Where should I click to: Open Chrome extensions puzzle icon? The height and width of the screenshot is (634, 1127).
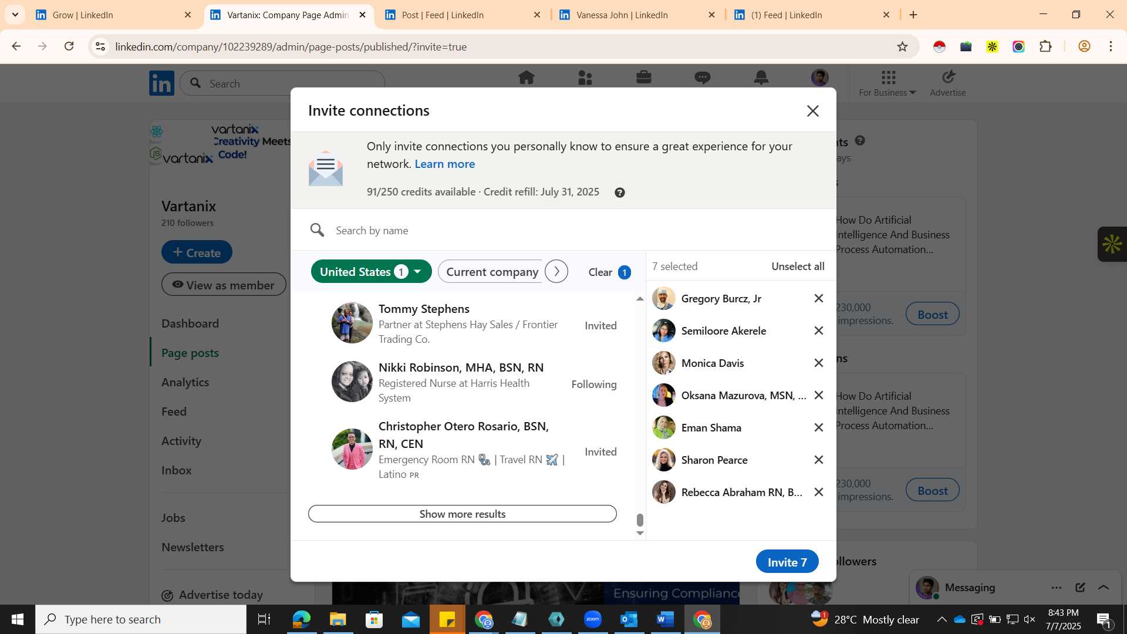1045,46
